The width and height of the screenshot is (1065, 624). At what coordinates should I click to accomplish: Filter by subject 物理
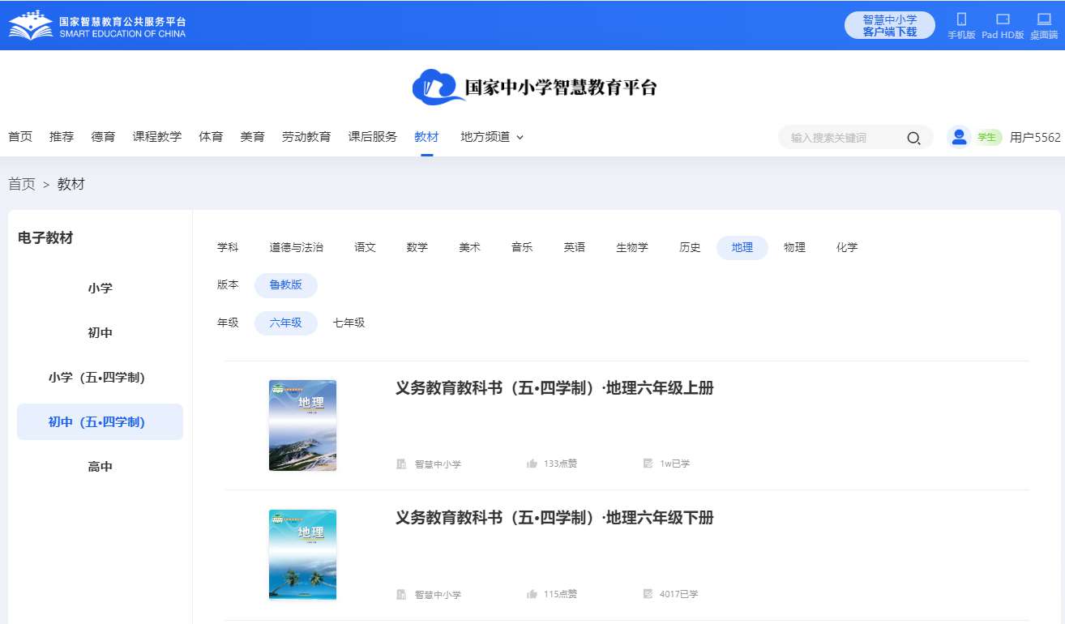794,247
